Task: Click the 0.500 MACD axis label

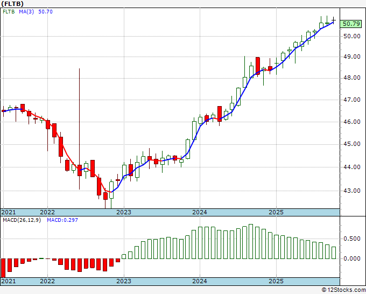Action: [351, 239]
